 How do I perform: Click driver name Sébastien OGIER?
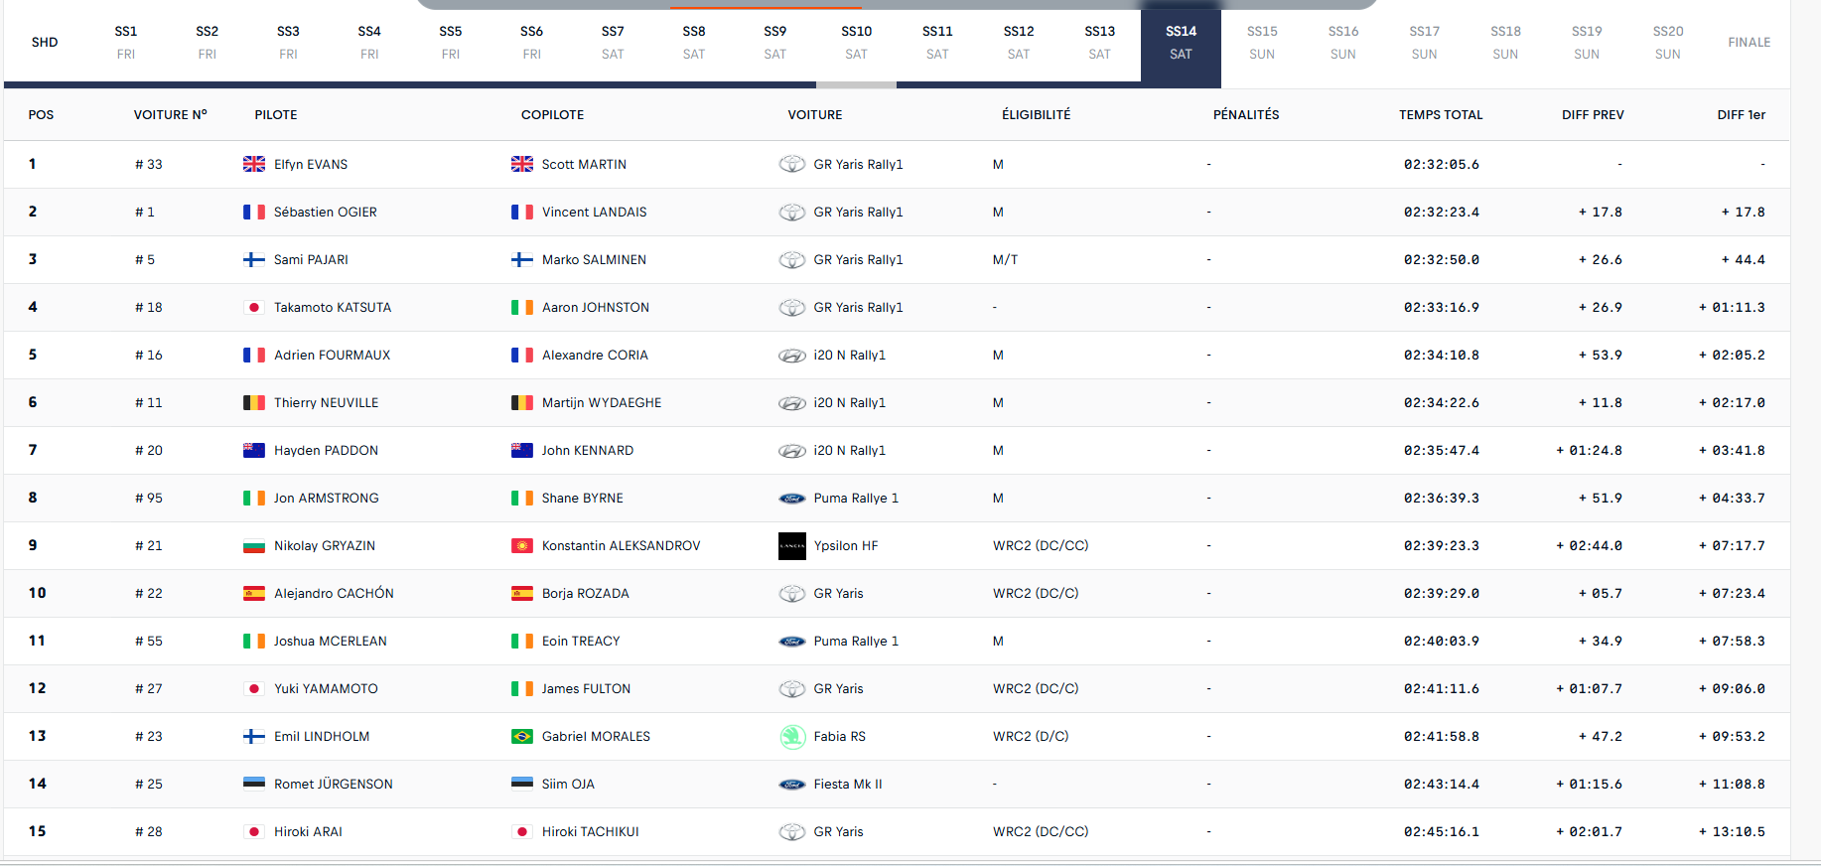pyautogui.click(x=326, y=213)
